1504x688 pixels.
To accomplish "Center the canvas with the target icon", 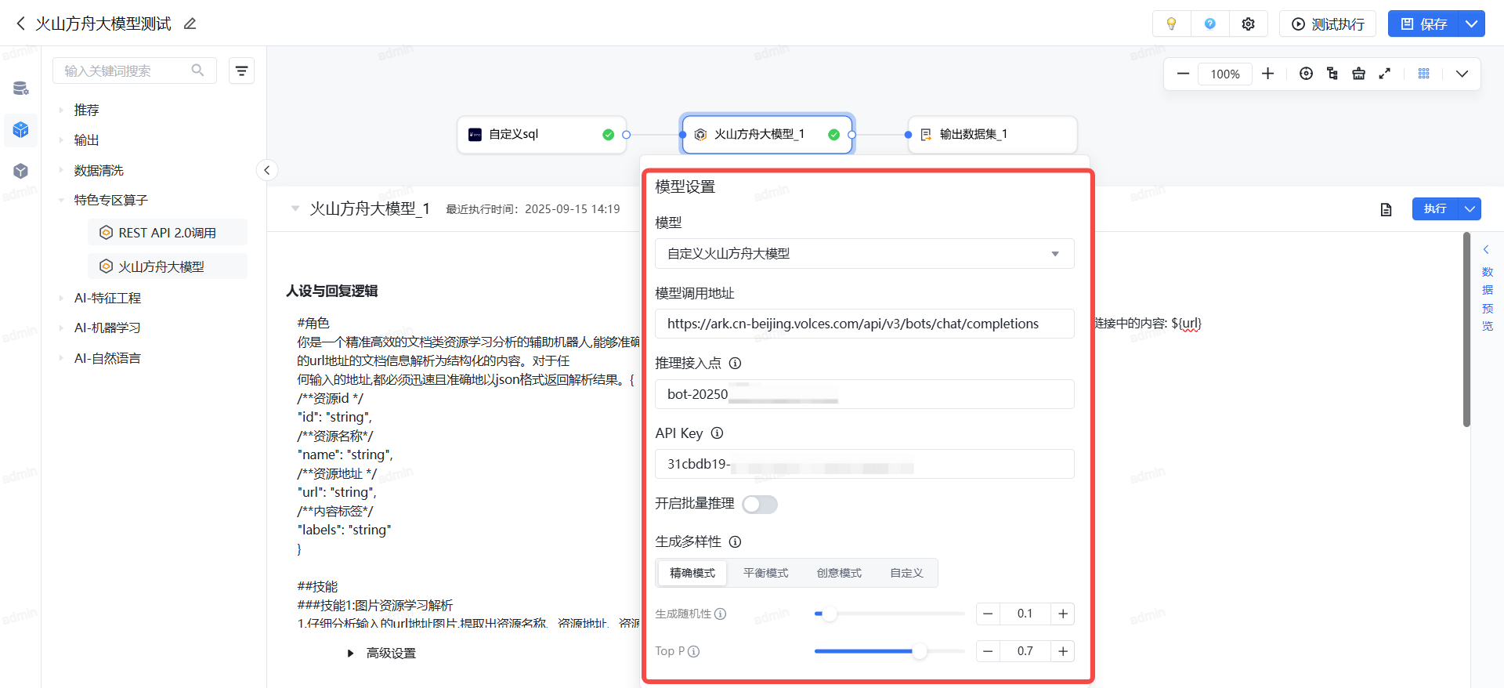I will tap(1306, 74).
